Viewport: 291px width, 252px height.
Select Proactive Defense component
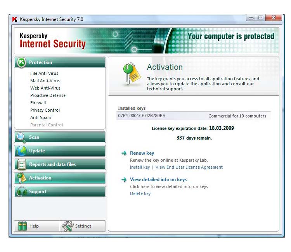pyautogui.click(x=48, y=95)
